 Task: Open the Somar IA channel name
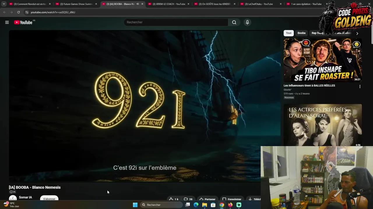coord(25,197)
